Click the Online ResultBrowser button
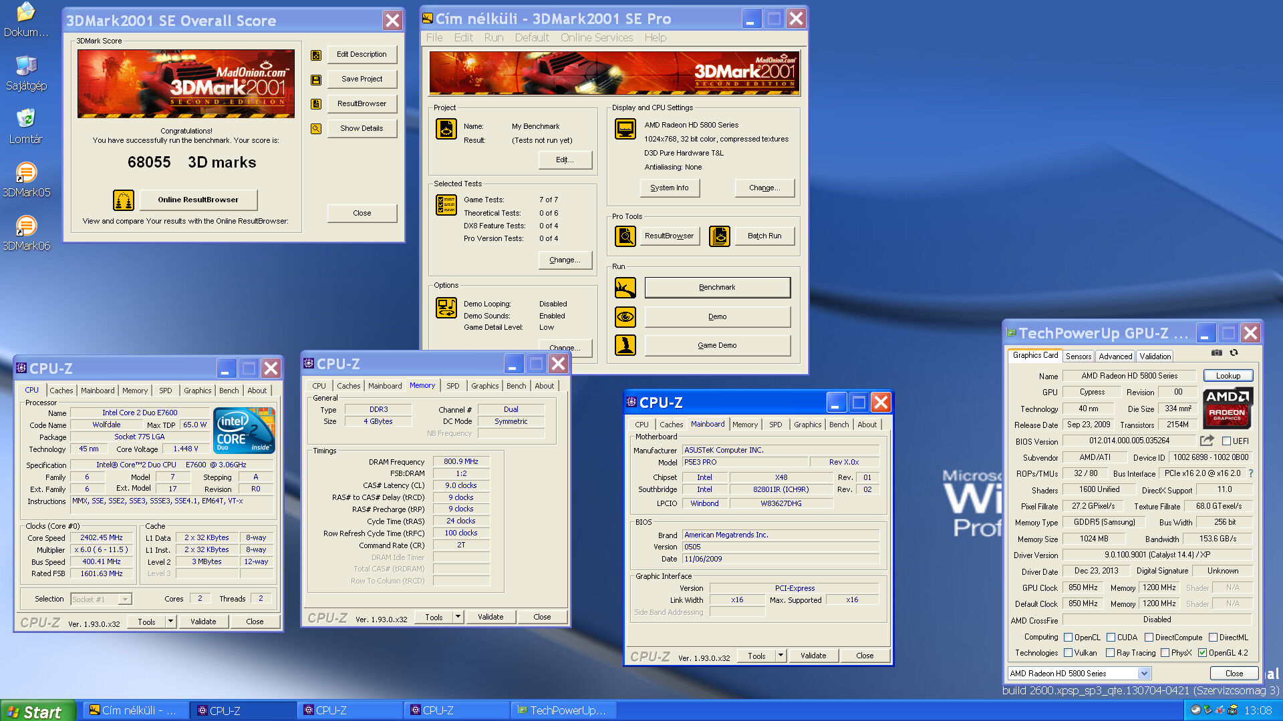The width and height of the screenshot is (1283, 721). tap(198, 200)
